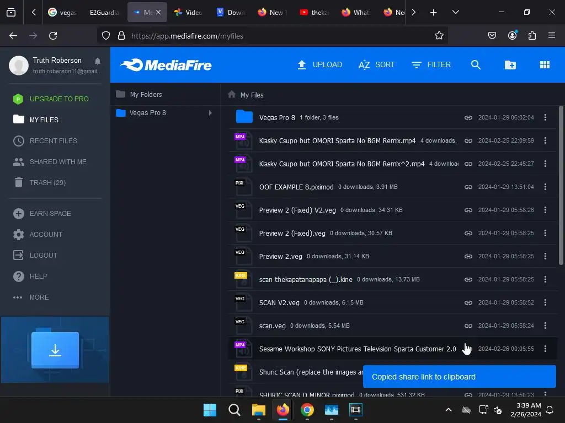Open a new browser tab with plus

click(434, 13)
